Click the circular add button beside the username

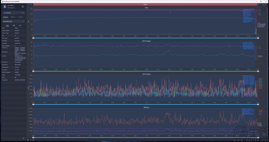coord(23,6)
